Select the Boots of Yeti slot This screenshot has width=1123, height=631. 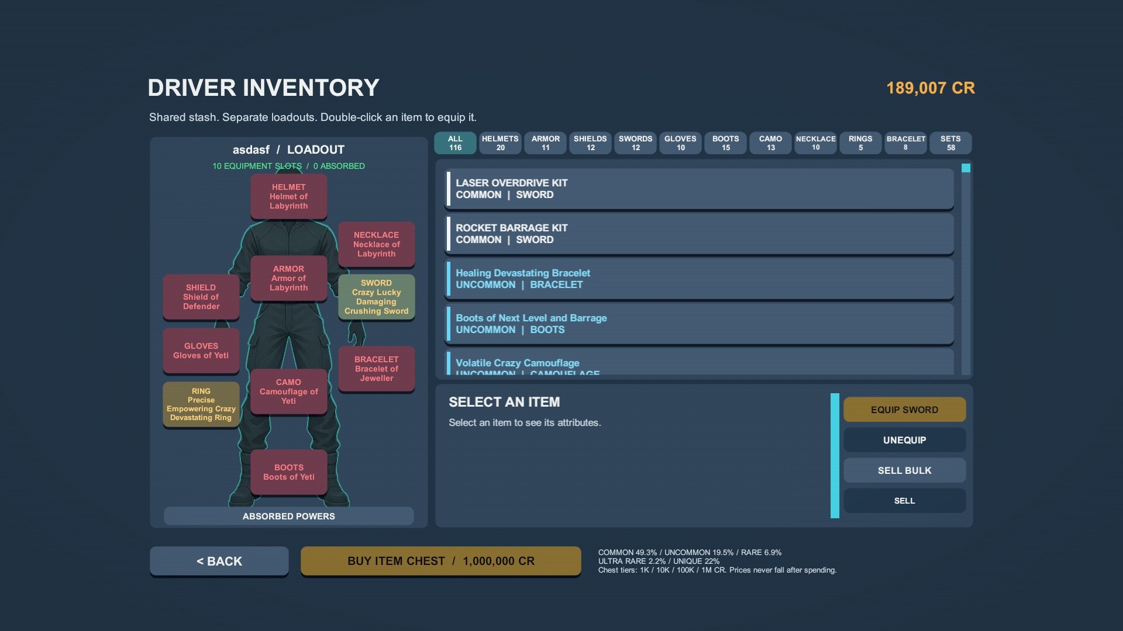coord(288,472)
